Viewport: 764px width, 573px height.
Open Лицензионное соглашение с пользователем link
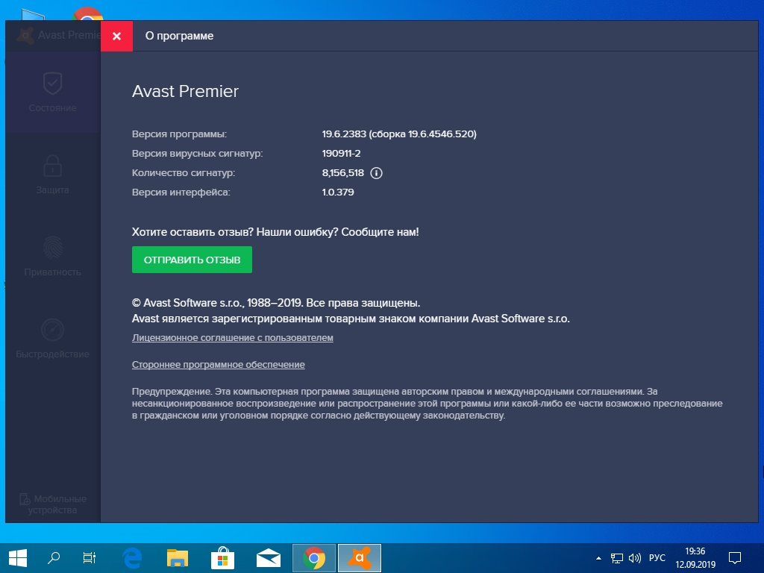[233, 338]
